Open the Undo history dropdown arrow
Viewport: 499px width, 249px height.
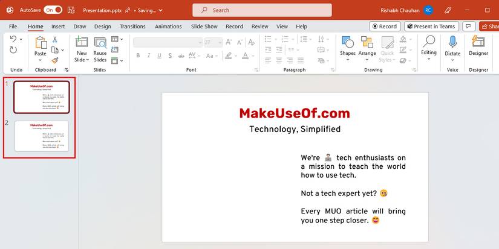[x=21, y=39]
